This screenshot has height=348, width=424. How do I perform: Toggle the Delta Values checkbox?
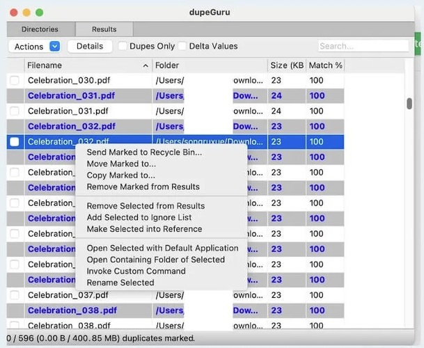tap(182, 46)
